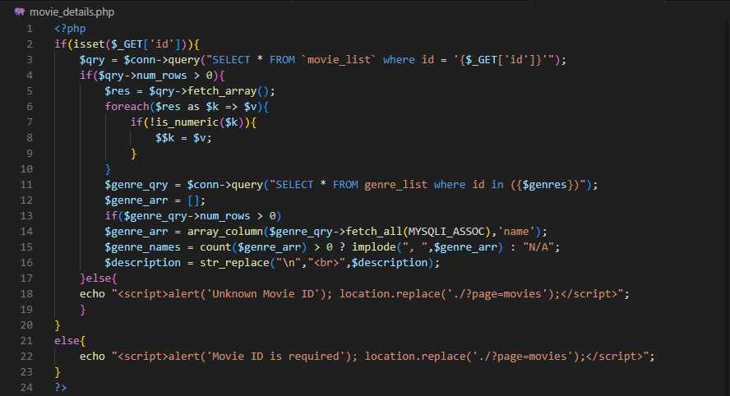
Task: Select the movie_details.php tab
Action: 69,12
